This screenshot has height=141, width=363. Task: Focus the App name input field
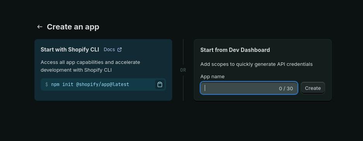point(249,88)
